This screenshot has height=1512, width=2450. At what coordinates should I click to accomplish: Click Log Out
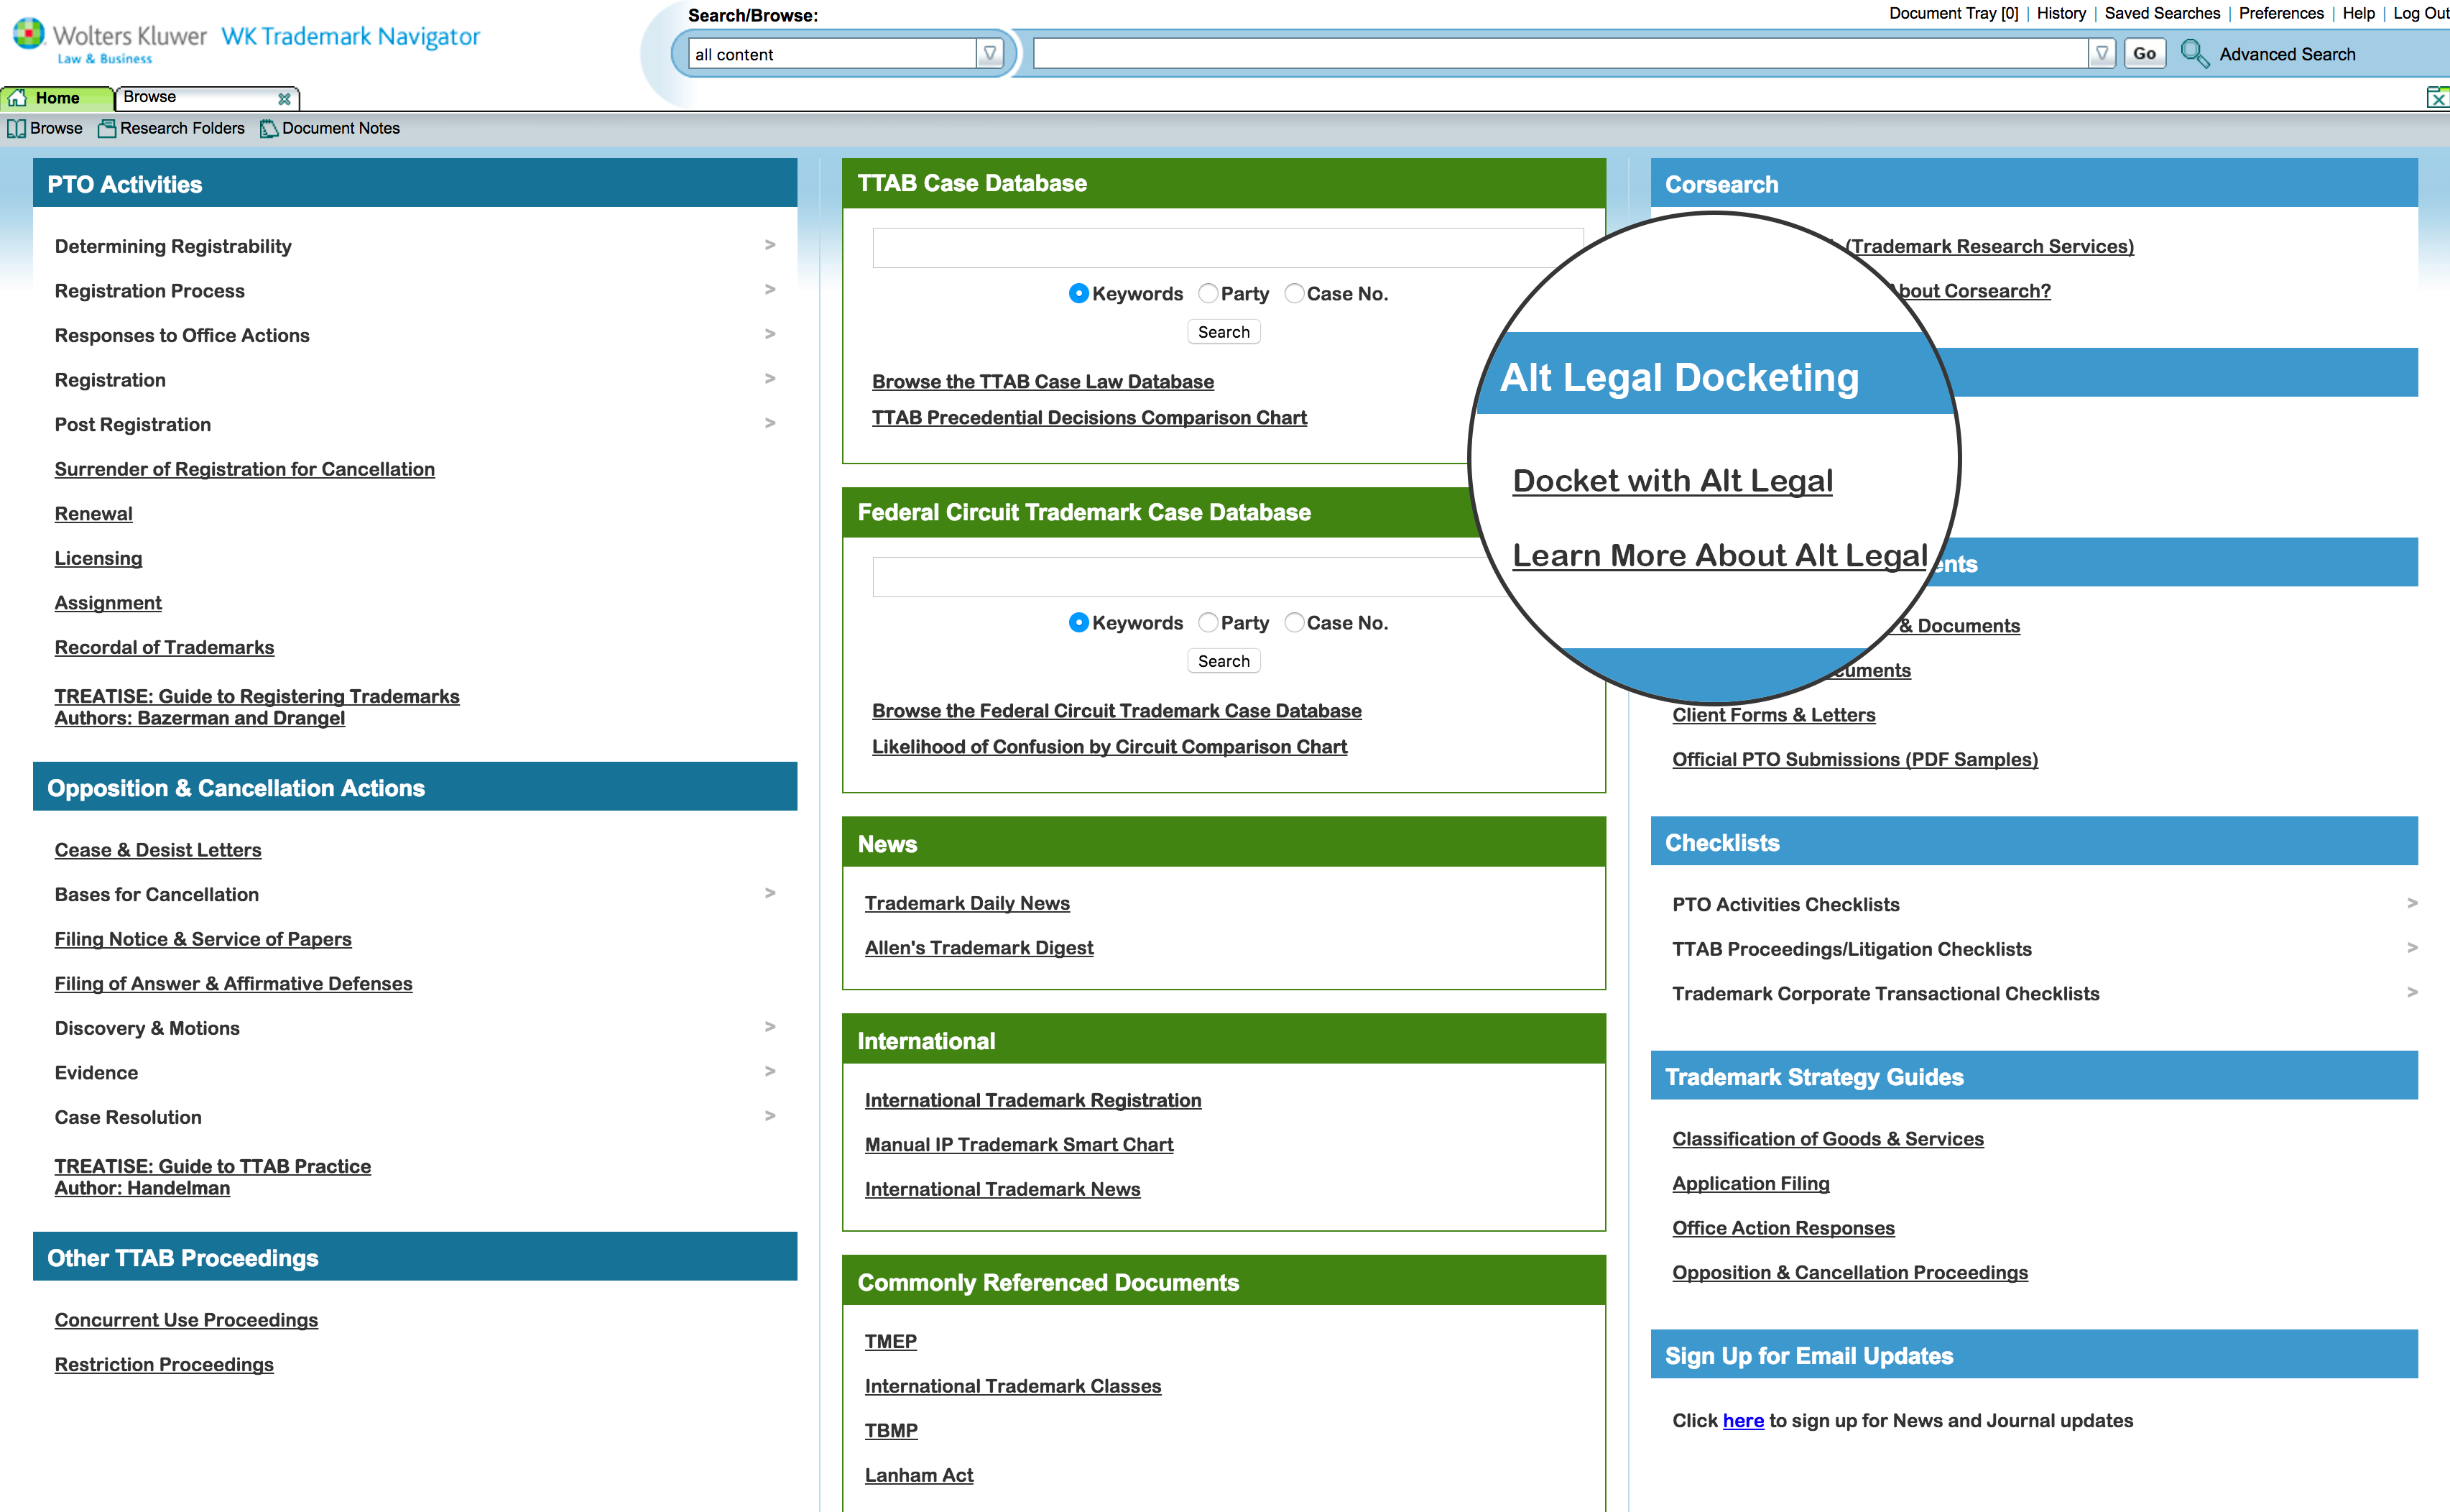pos(2420,13)
